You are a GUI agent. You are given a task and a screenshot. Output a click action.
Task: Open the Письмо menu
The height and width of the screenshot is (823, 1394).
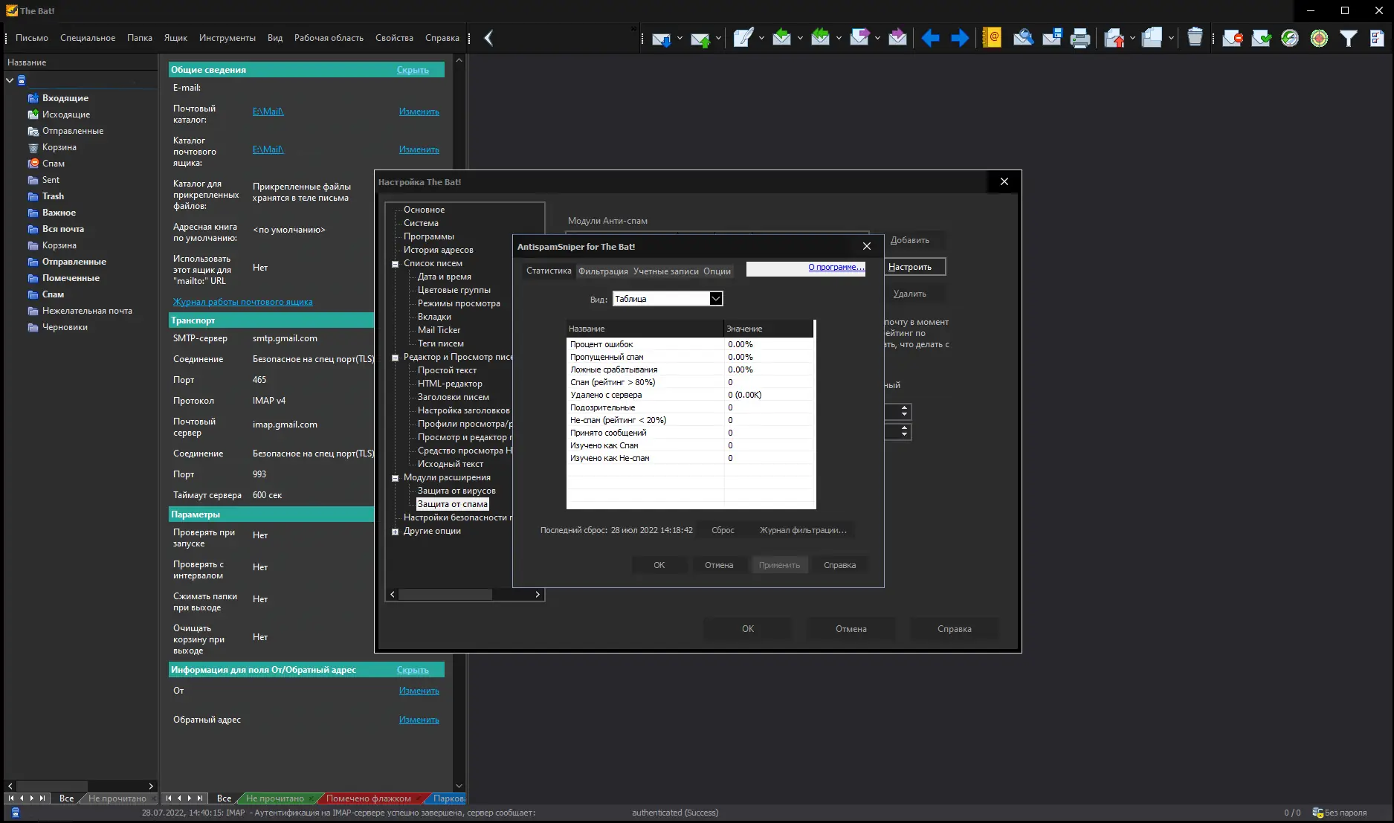(x=32, y=38)
